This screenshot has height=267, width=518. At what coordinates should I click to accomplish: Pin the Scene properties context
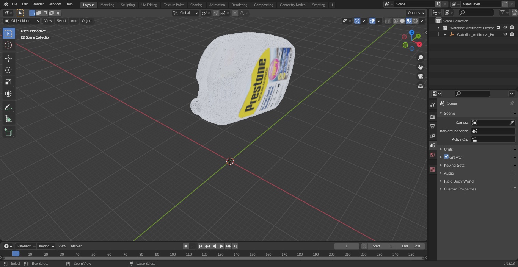pos(512,103)
